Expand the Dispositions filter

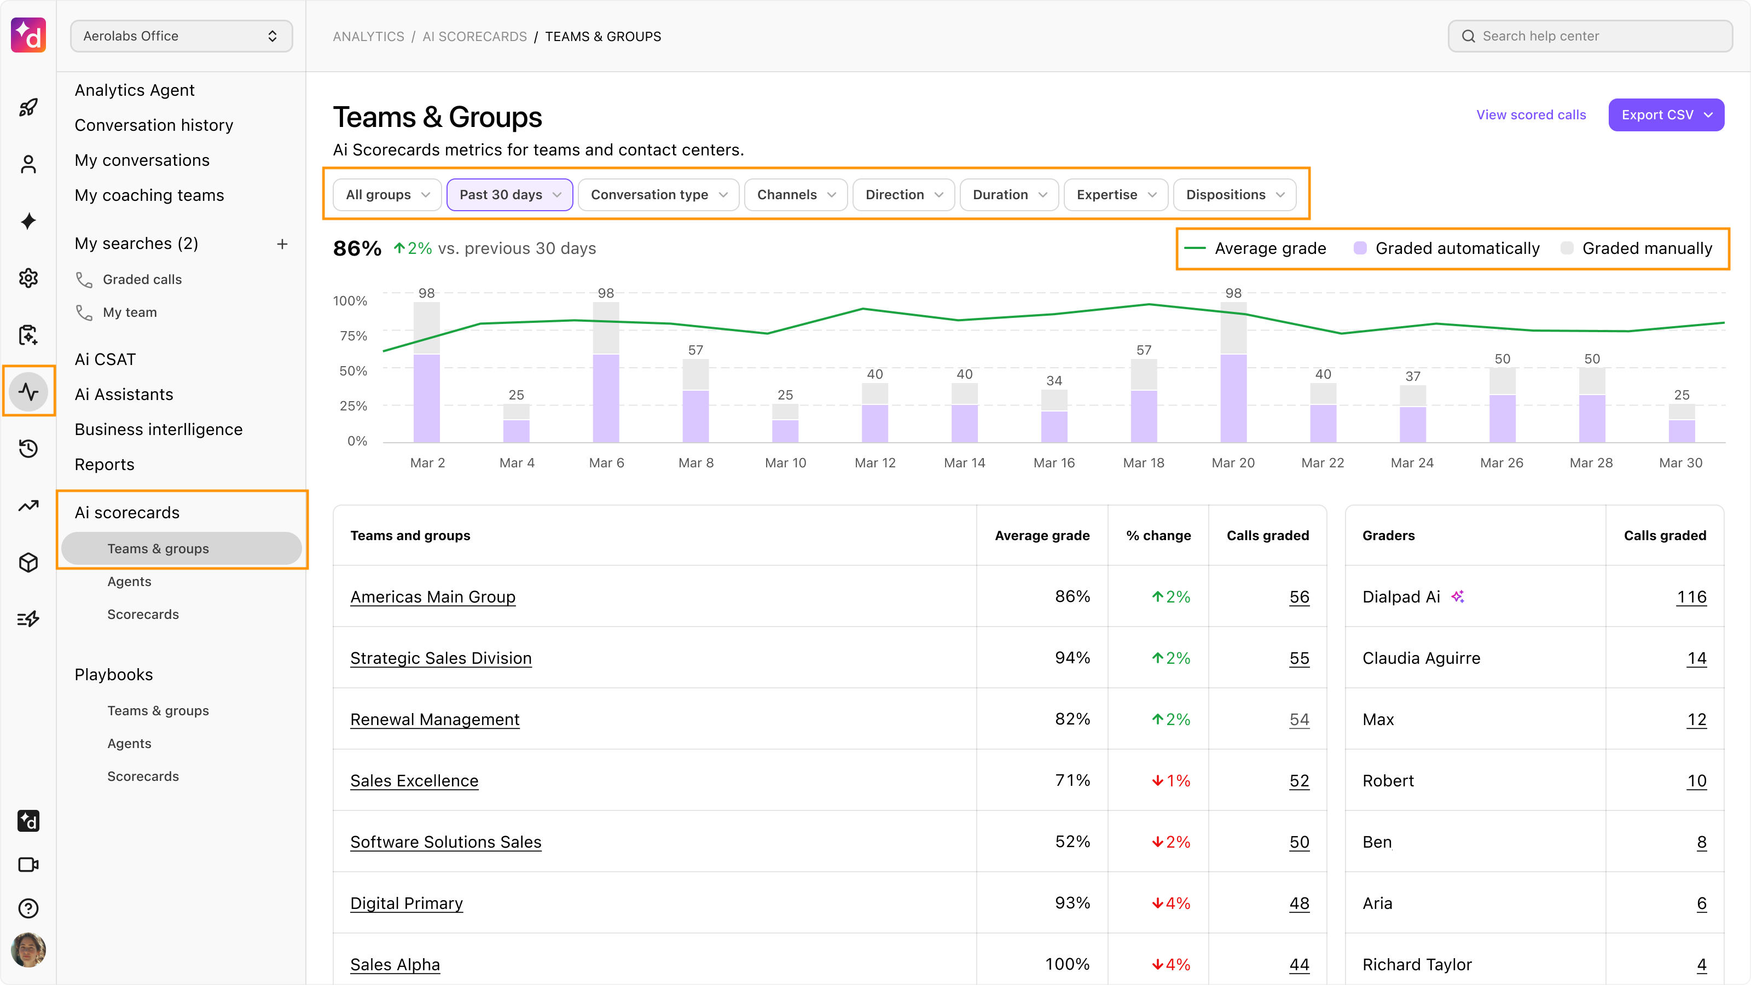1235,194
